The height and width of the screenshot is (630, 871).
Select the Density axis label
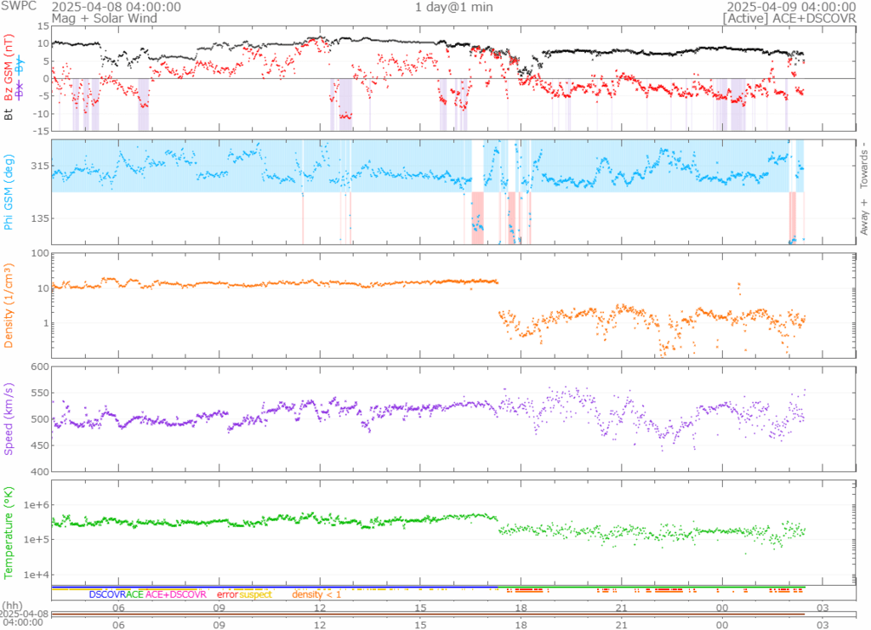click(x=9, y=308)
